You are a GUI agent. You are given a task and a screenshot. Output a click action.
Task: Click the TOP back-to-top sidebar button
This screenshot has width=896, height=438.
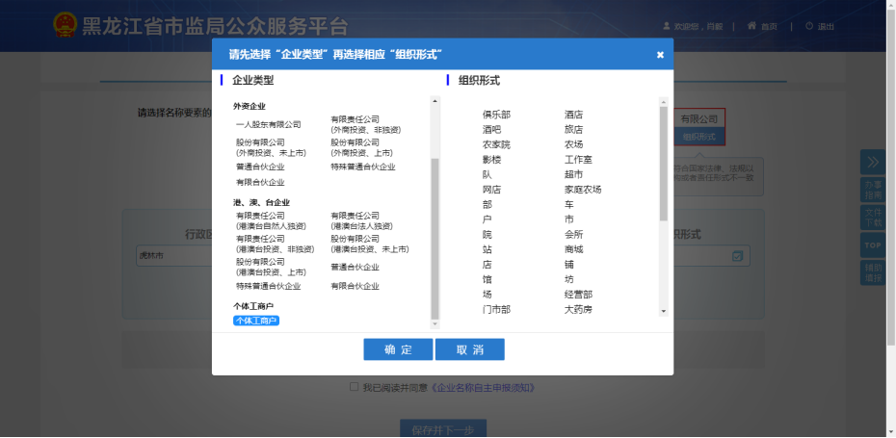pyautogui.click(x=873, y=245)
